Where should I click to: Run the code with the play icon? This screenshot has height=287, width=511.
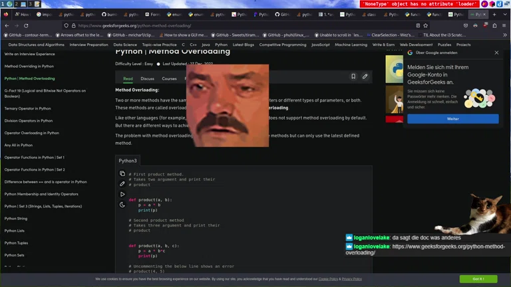coord(122,194)
